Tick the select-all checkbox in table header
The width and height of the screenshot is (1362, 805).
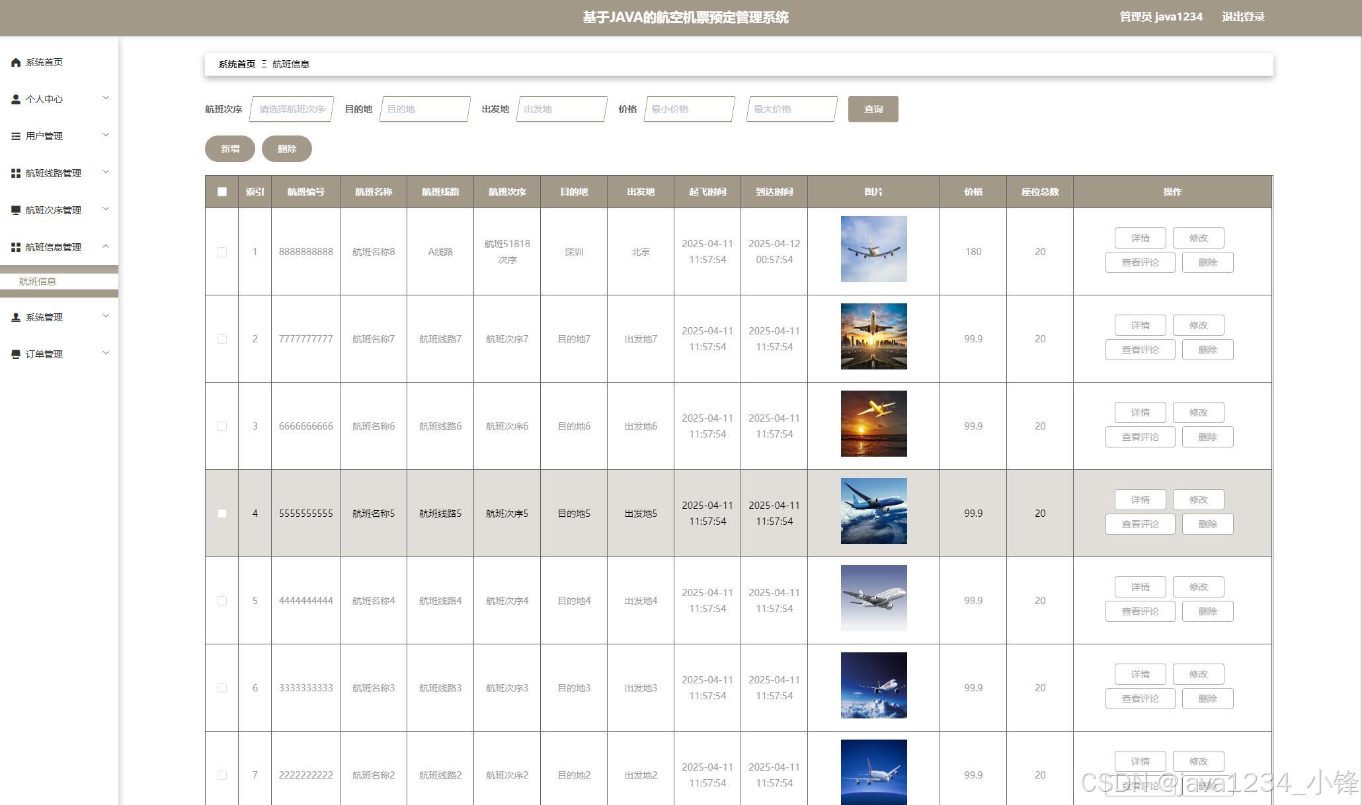222,192
